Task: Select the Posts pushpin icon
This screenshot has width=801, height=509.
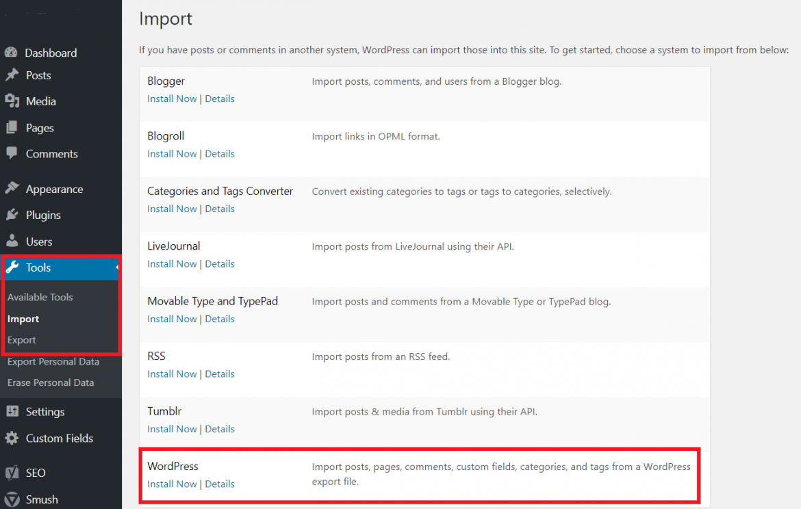Action: (14, 75)
